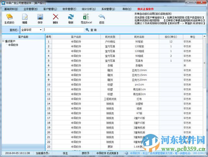Click the 工程耗材类 category cell

coord(110,99)
